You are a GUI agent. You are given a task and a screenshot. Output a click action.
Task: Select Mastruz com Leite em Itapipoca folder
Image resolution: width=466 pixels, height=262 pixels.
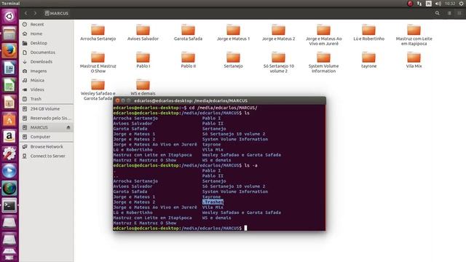414,35
